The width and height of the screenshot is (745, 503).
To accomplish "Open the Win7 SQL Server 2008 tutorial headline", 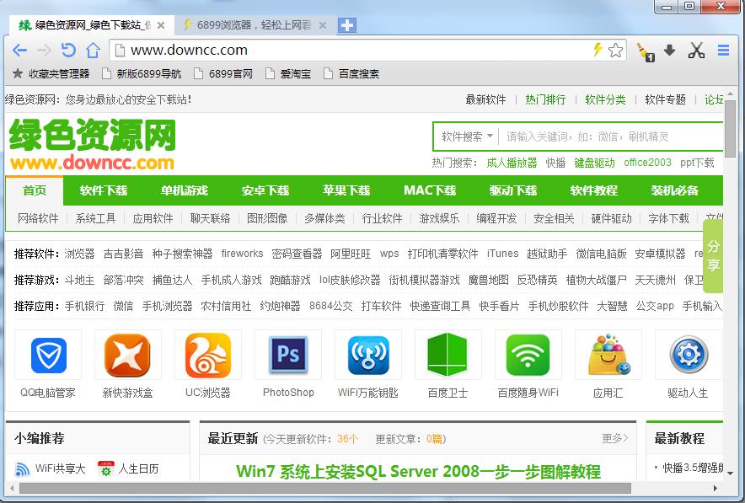I will 418,472.
